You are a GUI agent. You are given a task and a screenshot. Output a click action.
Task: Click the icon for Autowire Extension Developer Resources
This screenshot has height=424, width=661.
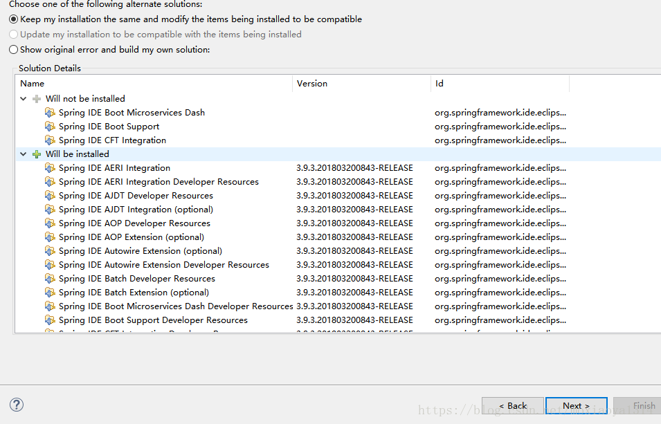(50, 265)
